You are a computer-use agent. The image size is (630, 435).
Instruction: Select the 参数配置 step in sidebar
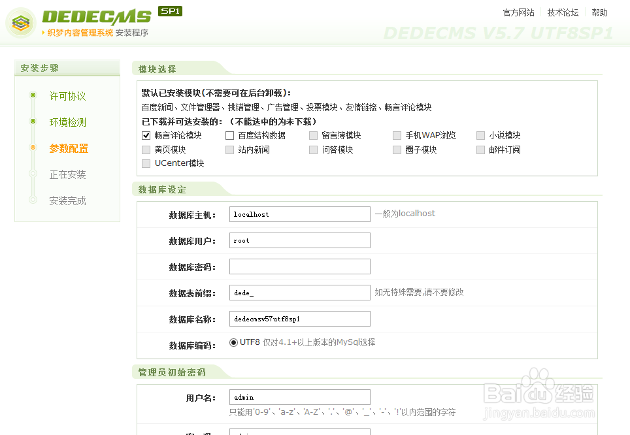(69, 148)
